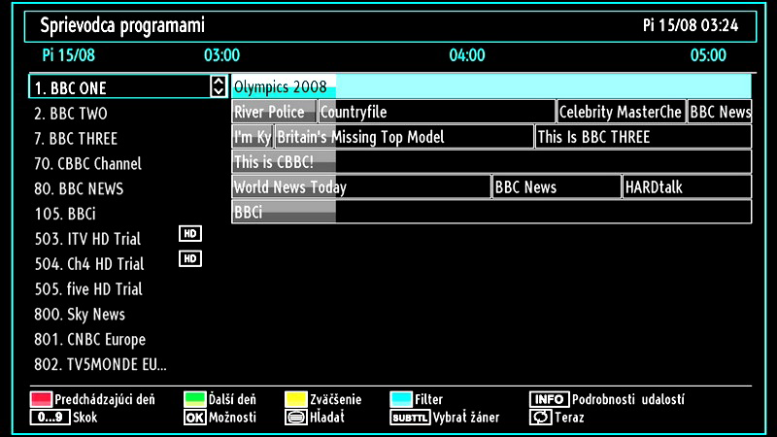Viewport: 777px width, 437px height.
Task: Select the Countryfile programme
Action: pos(436,112)
